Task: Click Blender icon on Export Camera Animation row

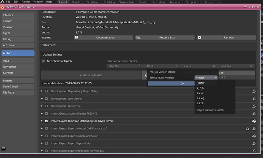Action: tap(254, 136)
